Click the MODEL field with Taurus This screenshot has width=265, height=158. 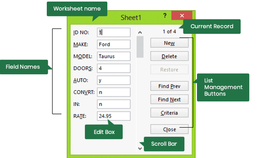(113, 56)
